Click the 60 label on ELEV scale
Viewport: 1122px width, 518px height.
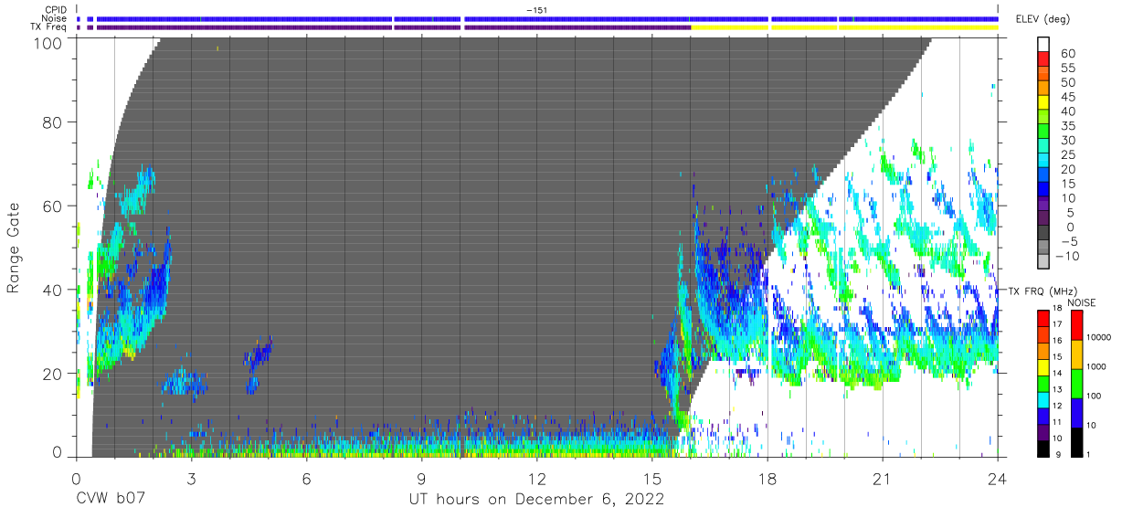click(x=1067, y=54)
